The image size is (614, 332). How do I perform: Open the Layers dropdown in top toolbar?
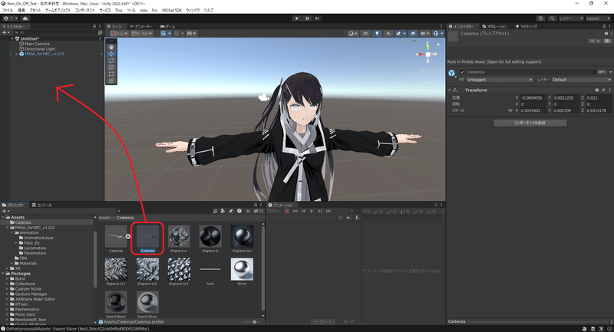(x=571, y=18)
